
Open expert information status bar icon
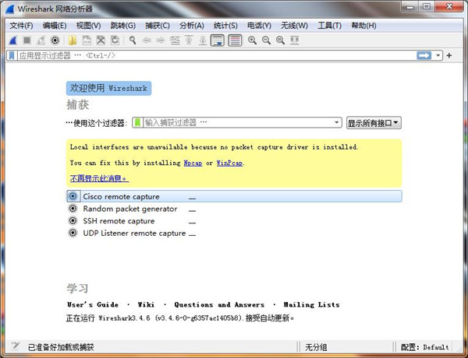click(x=16, y=346)
